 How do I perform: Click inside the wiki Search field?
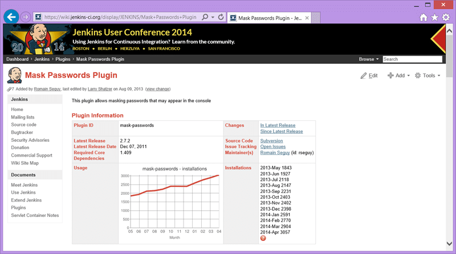pyautogui.click(x=412, y=59)
